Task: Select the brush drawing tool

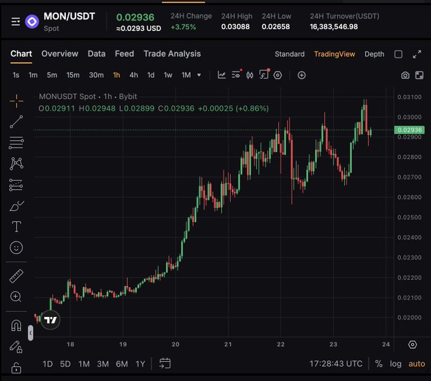Action: [16, 206]
